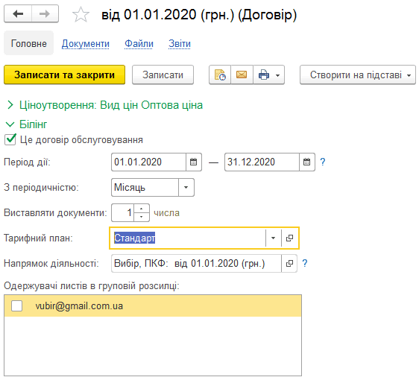Image resolution: width=419 pixels, height=380 pixels.
Task: Open the Головне tab
Action: (28, 43)
